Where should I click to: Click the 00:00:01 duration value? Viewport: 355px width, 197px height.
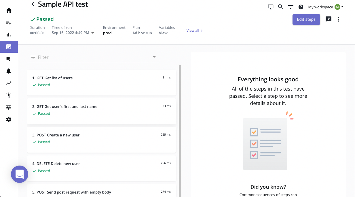(x=37, y=33)
